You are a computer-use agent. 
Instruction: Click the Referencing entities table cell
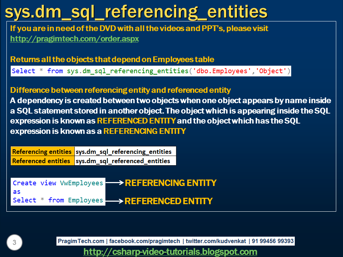(42, 151)
